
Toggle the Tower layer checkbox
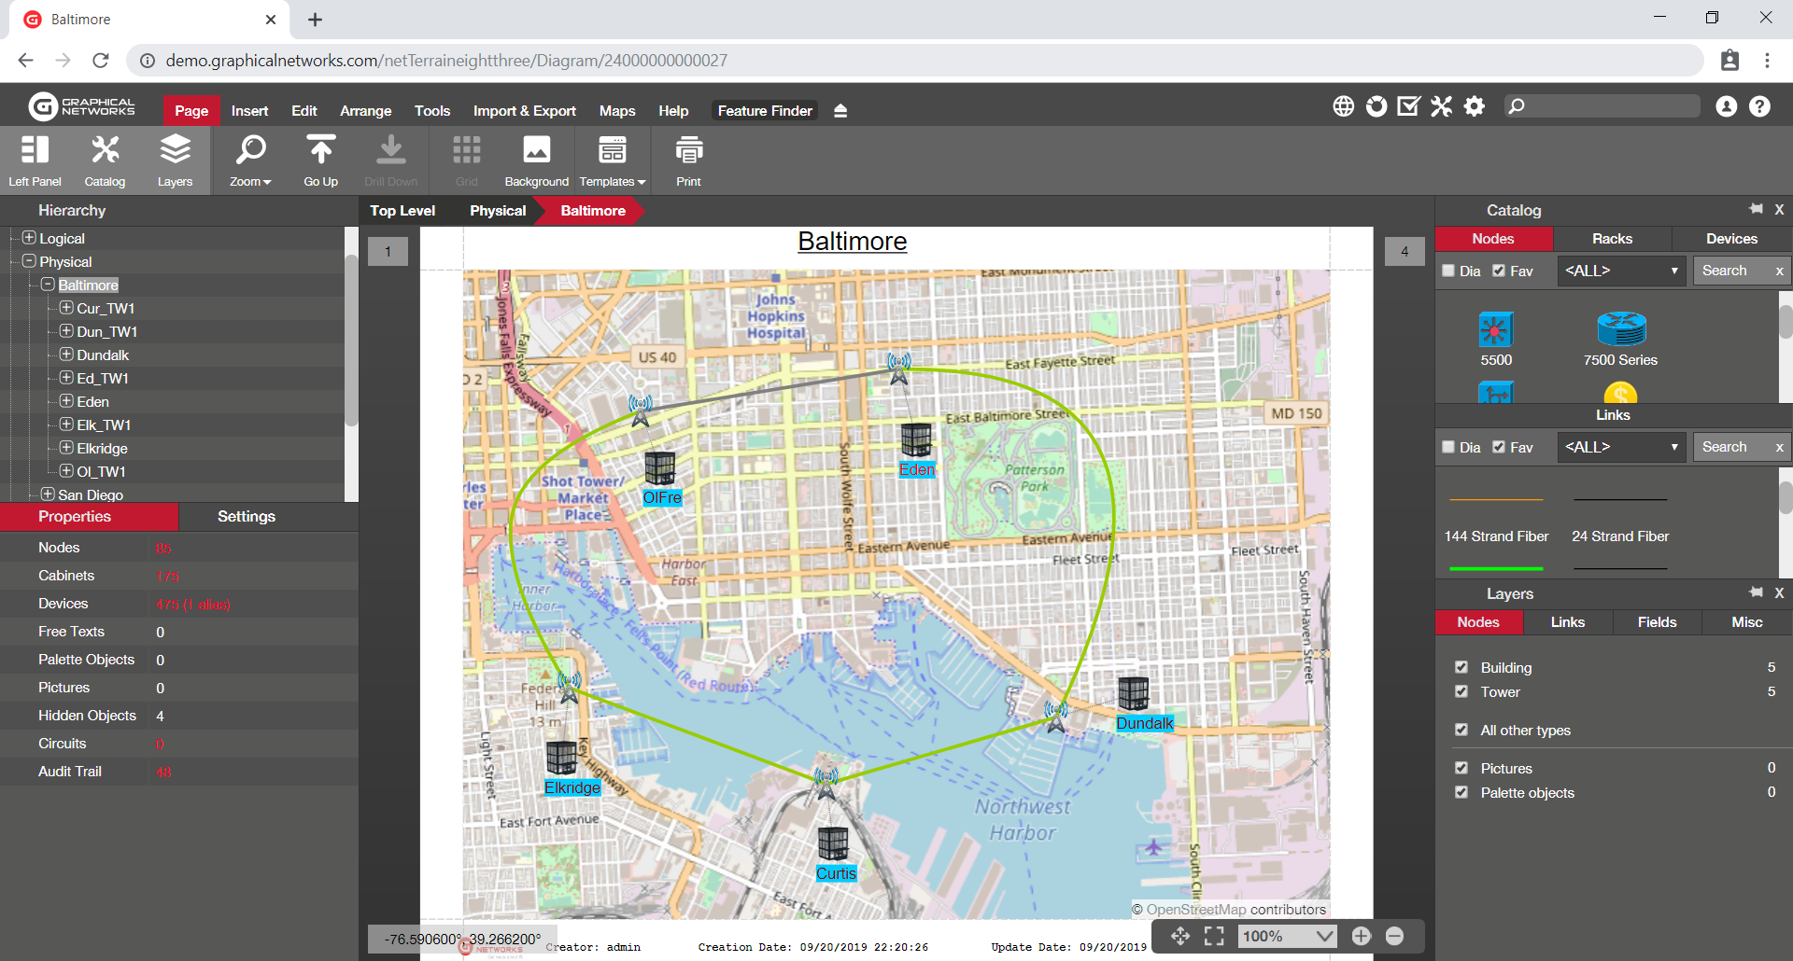(1461, 691)
